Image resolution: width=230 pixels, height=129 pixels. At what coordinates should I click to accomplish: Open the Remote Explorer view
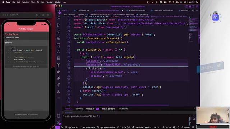pyautogui.click(x=59, y=45)
